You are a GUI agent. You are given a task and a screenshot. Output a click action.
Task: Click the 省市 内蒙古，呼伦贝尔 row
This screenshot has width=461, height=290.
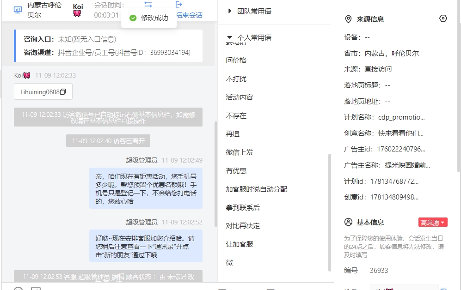tap(381, 54)
